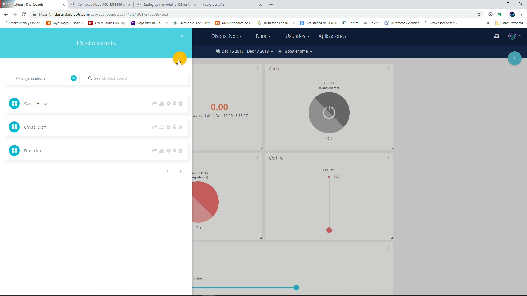Open the Domotica dashboard

[32, 150]
